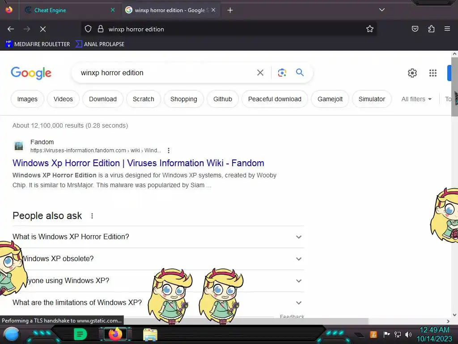Select the Simulator filter chip
The height and width of the screenshot is (344, 458).
pyautogui.click(x=372, y=99)
